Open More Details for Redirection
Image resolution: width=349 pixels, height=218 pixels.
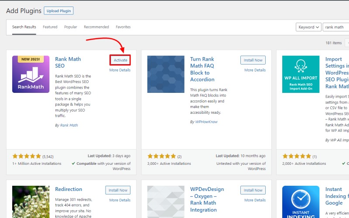click(x=120, y=200)
